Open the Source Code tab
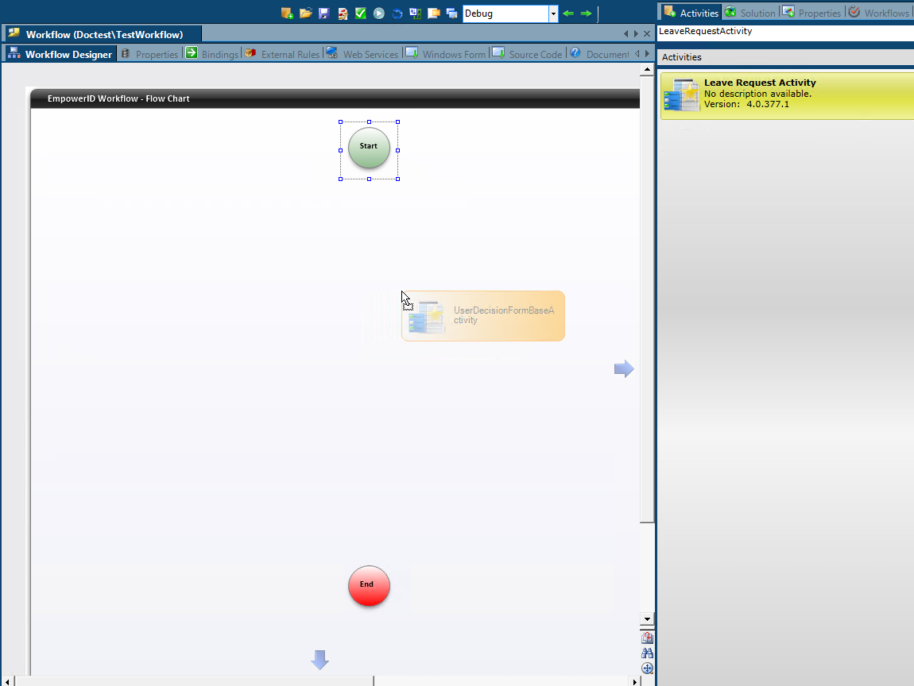The height and width of the screenshot is (686, 914). tap(535, 53)
